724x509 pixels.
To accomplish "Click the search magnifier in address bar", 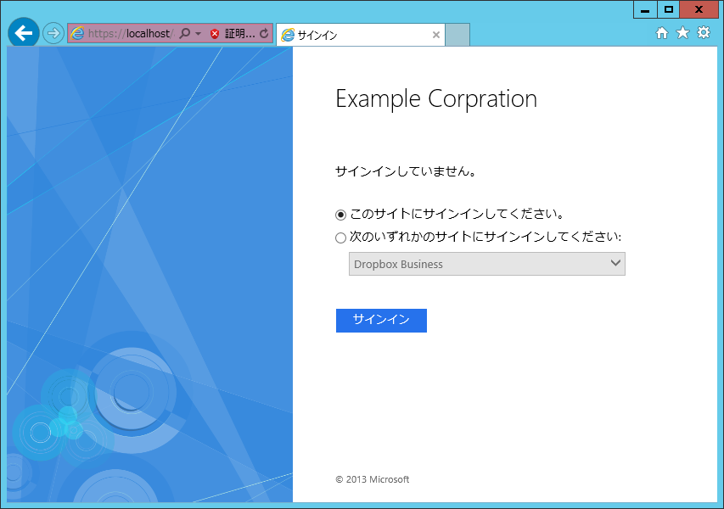I will point(185,33).
